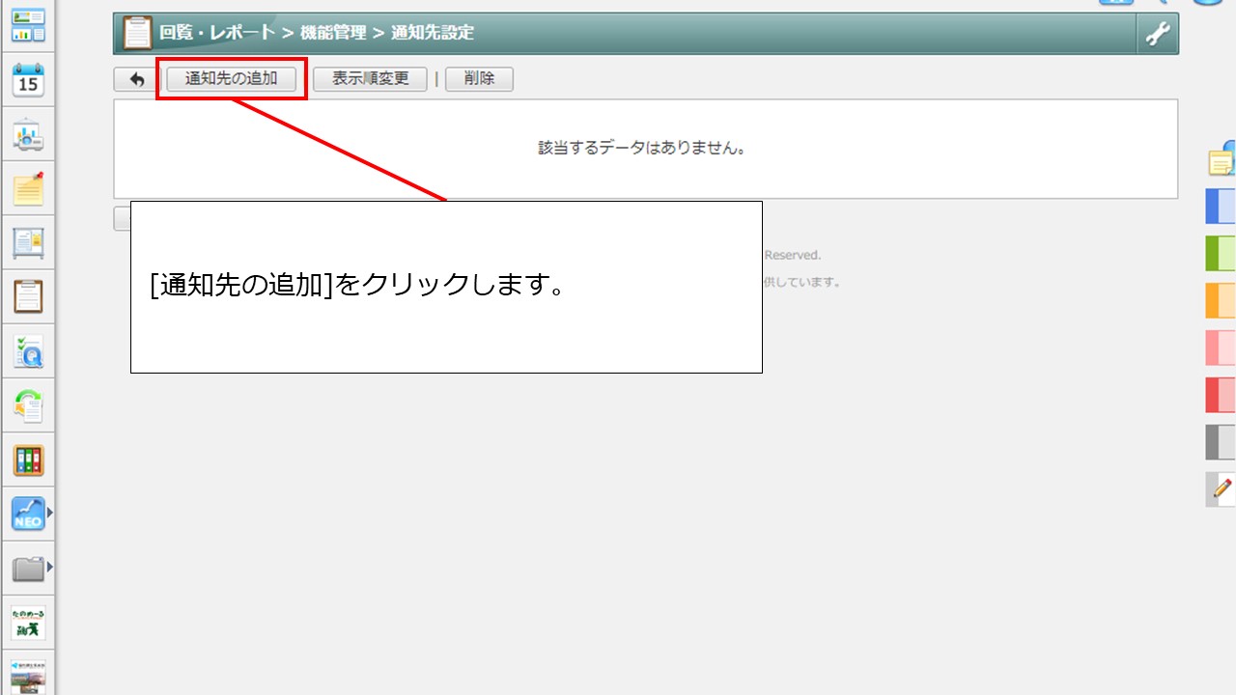Image resolution: width=1236 pixels, height=695 pixels.
Task: Open the calendar icon showing 15
Action: [28, 80]
